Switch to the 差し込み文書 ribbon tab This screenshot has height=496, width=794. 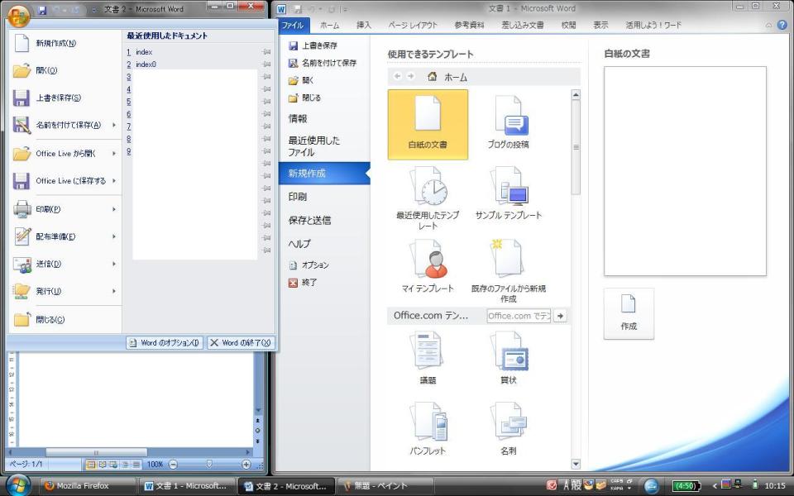click(x=523, y=25)
